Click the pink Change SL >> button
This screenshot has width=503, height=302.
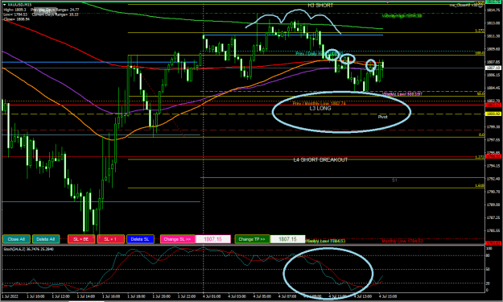coord(177,239)
